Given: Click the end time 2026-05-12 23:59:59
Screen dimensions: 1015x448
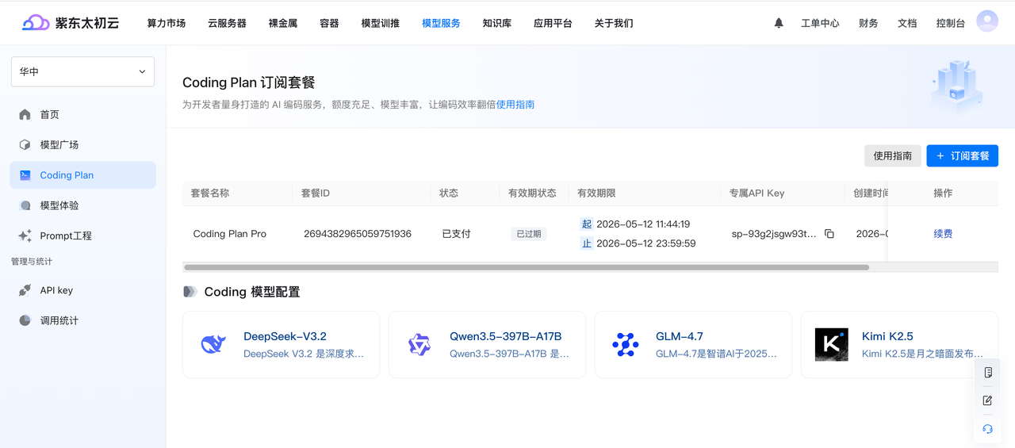Looking at the screenshot, I should tap(646, 243).
